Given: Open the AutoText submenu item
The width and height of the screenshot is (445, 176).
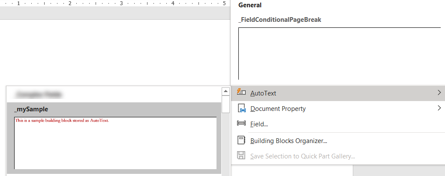Looking at the screenshot, I should (x=338, y=93).
